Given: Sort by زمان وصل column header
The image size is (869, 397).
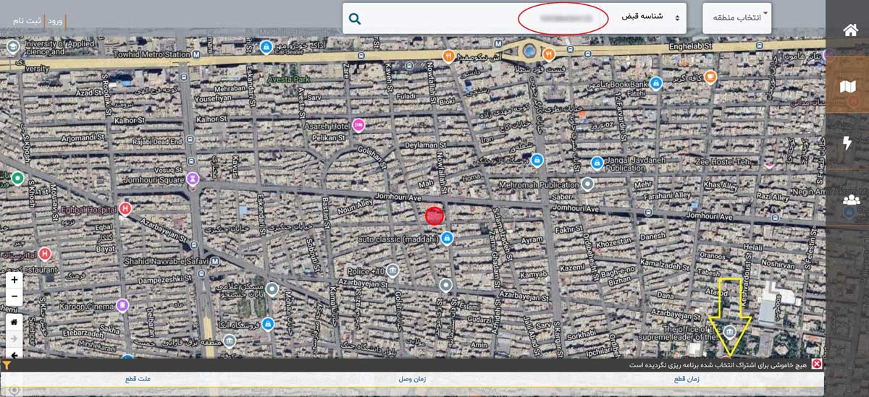Looking at the screenshot, I should (412, 379).
